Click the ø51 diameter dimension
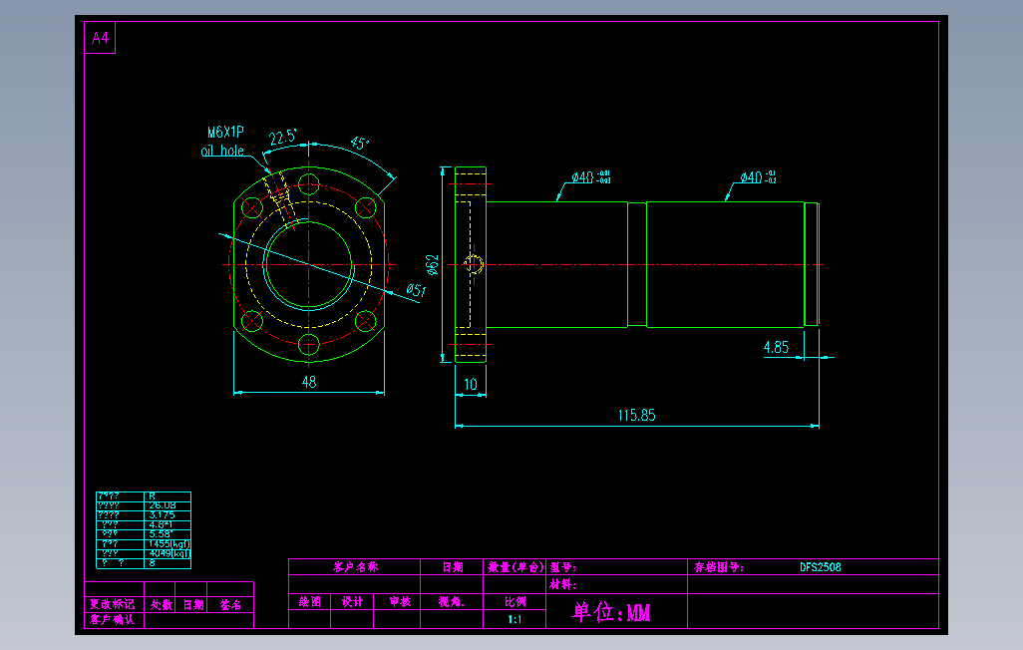This screenshot has height=650, width=1023. click(416, 290)
